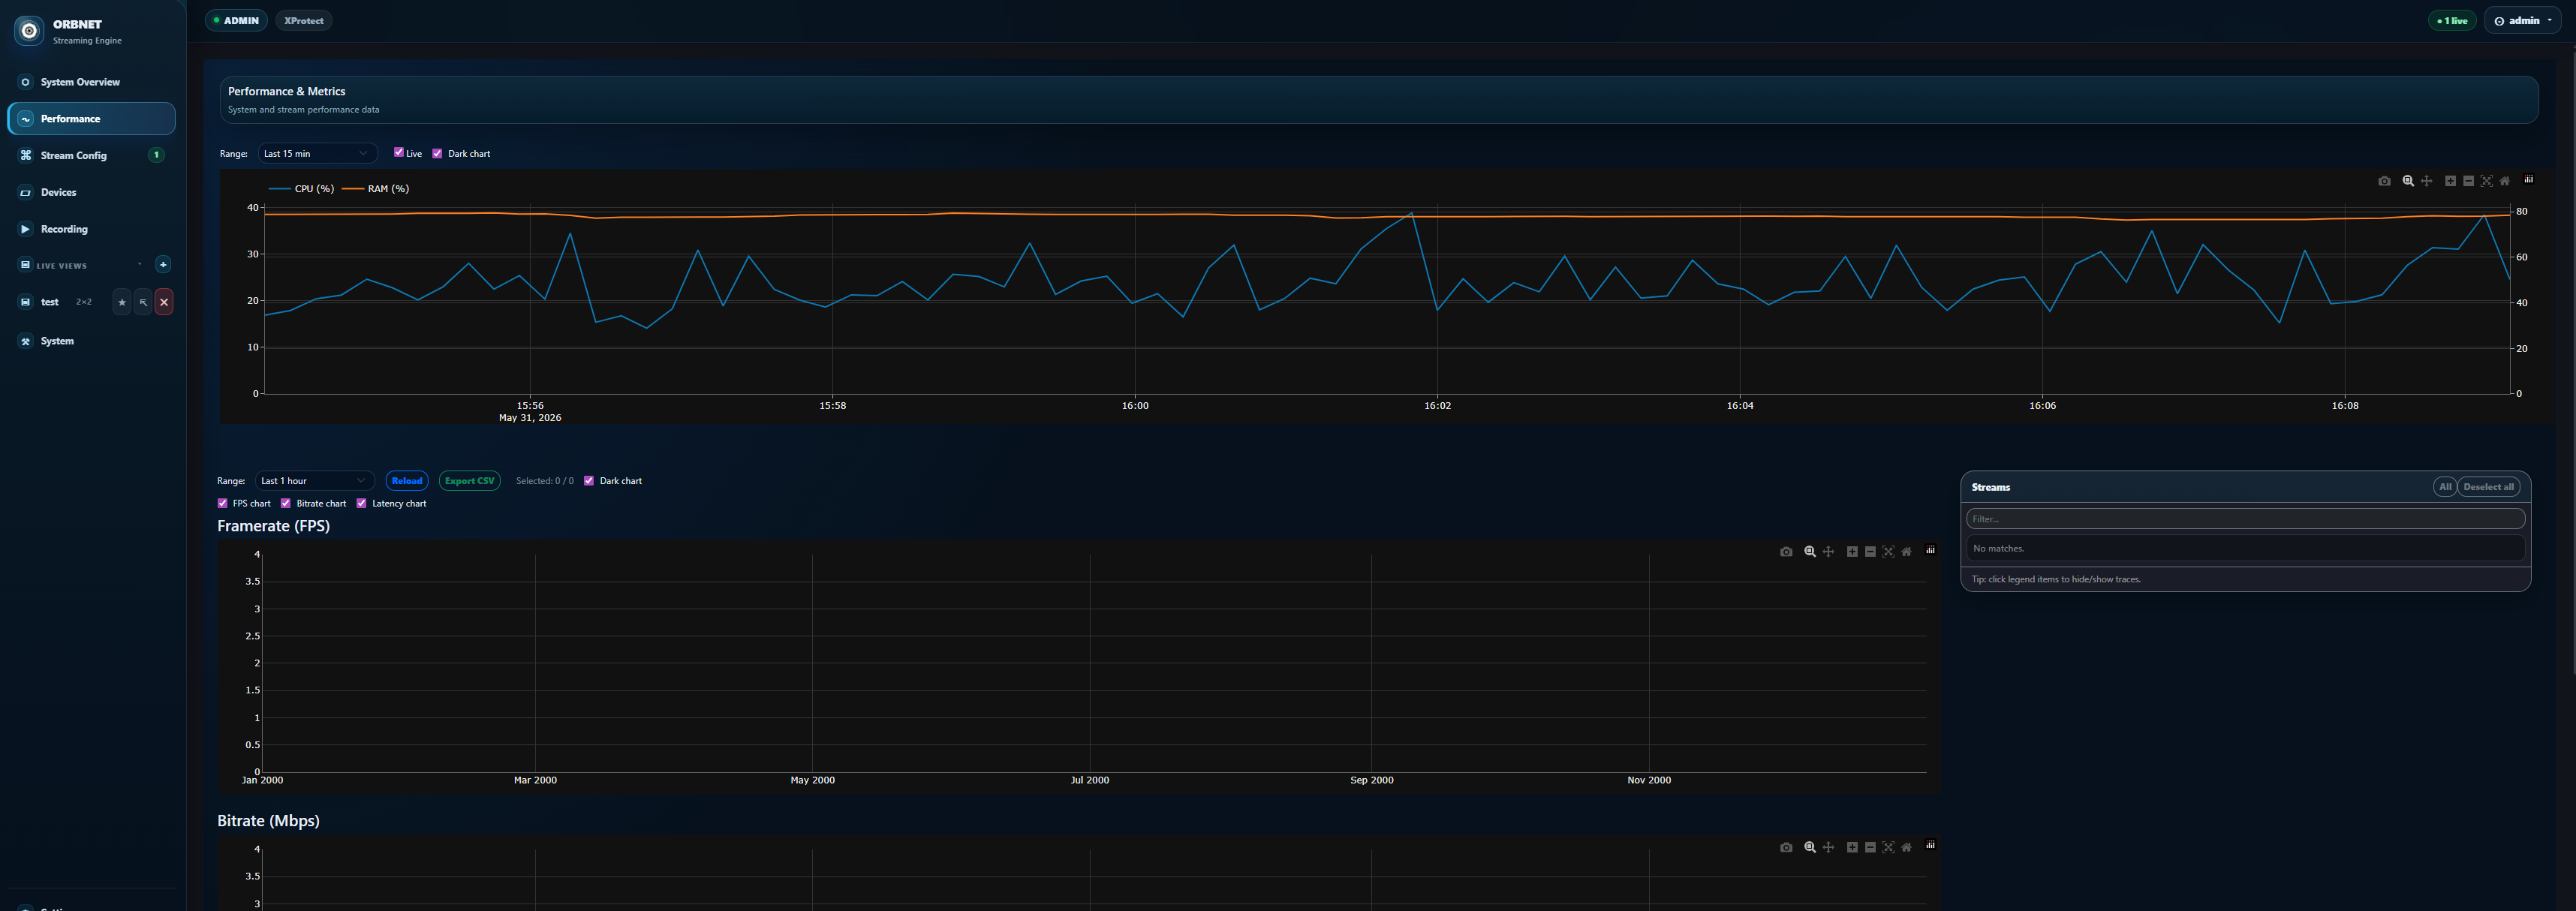This screenshot has width=2576, height=911.
Task: Select Pan tool on CPU/RAM chart
Action: coord(2426,181)
